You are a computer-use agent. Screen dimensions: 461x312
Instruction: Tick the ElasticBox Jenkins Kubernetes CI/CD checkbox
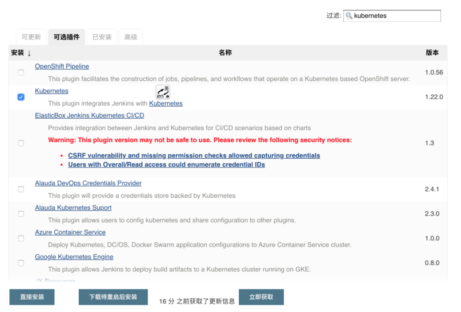pos(21,143)
